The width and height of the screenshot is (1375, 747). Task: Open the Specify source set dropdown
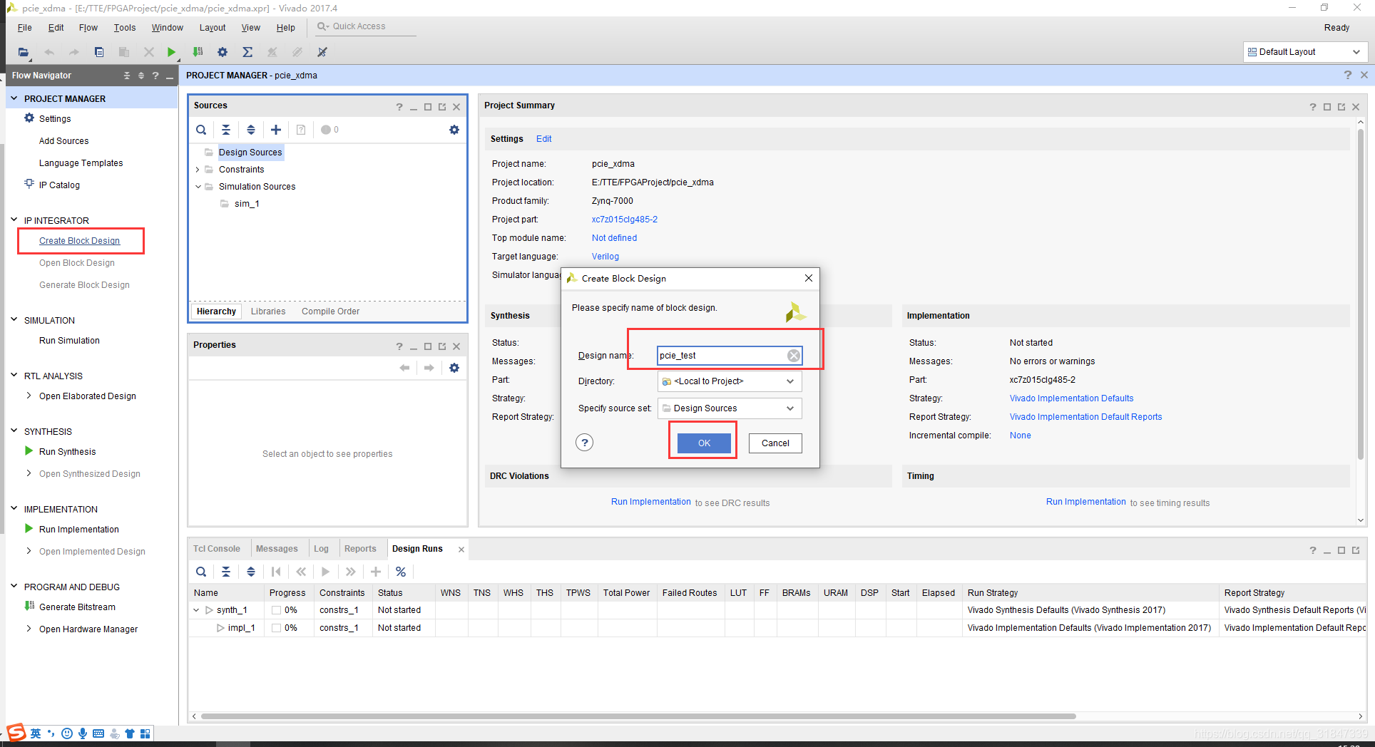pyautogui.click(x=729, y=408)
